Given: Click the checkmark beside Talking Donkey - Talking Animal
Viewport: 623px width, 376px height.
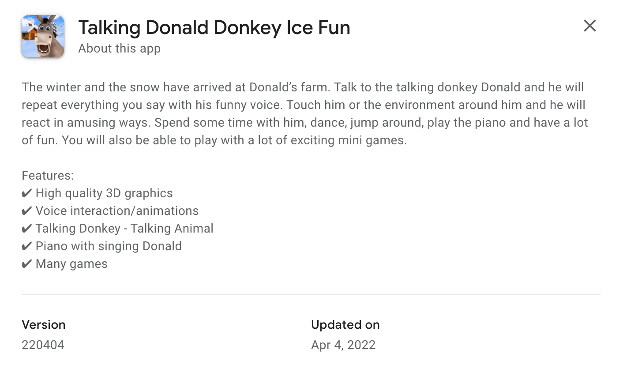Looking at the screenshot, I should pyautogui.click(x=26, y=228).
